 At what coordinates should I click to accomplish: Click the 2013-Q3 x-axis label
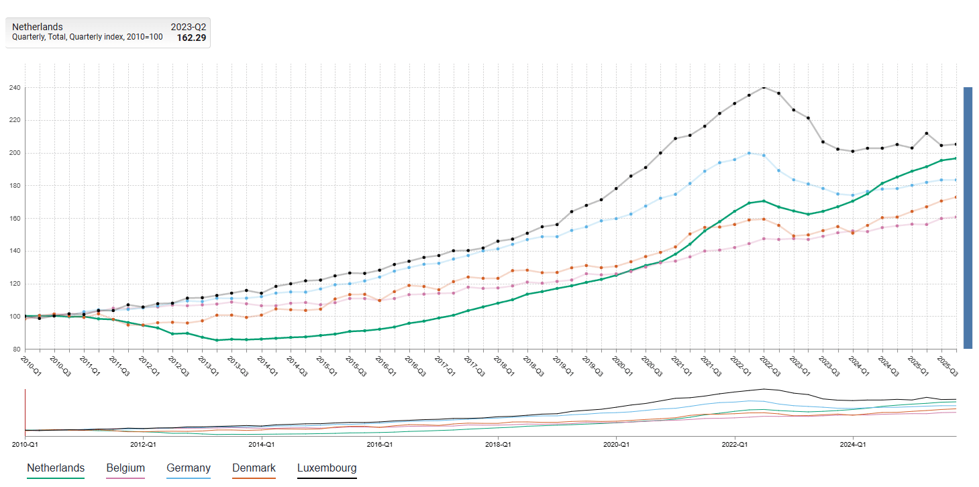(239, 366)
